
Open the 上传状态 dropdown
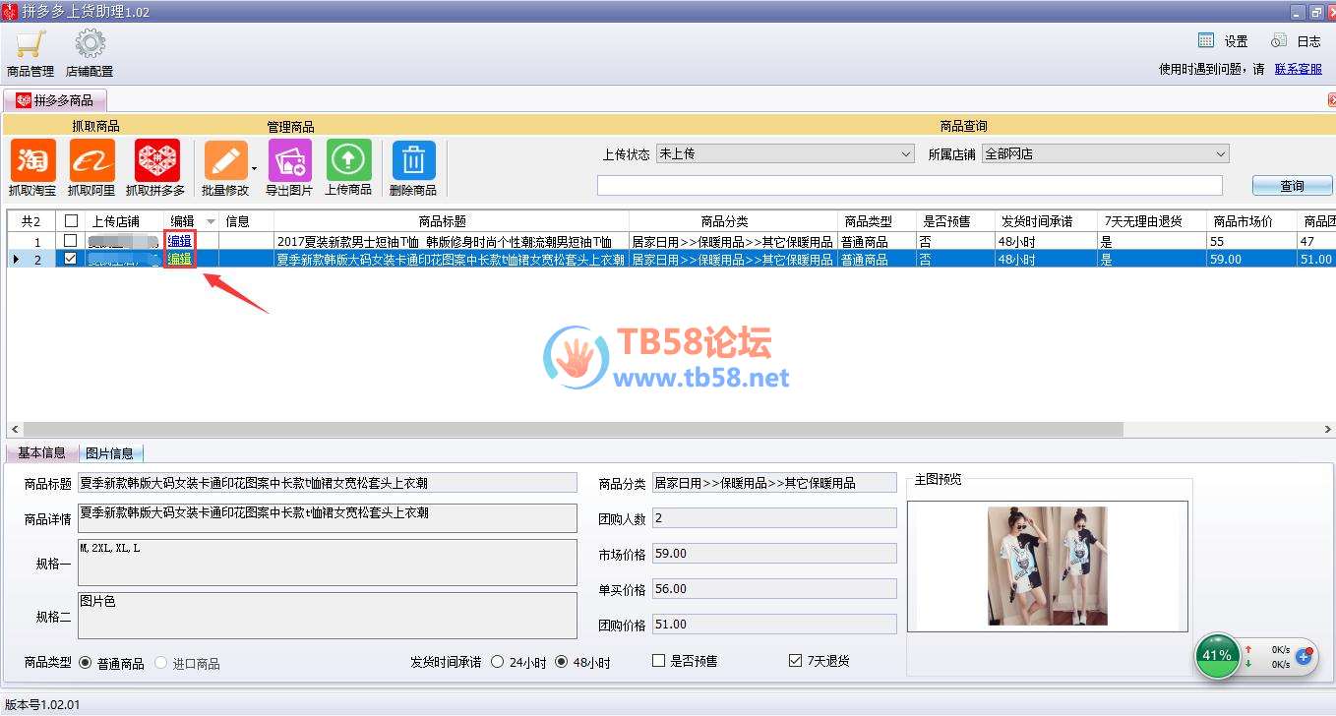point(785,154)
